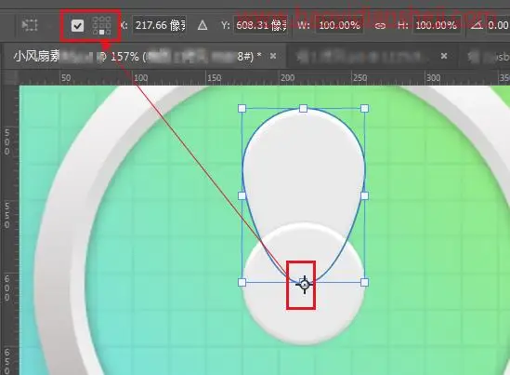510x375 pixels.
Task: Click the rotation angle field 0.00
Action: tap(498, 25)
